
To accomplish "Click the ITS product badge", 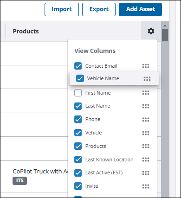I will 20,181.
